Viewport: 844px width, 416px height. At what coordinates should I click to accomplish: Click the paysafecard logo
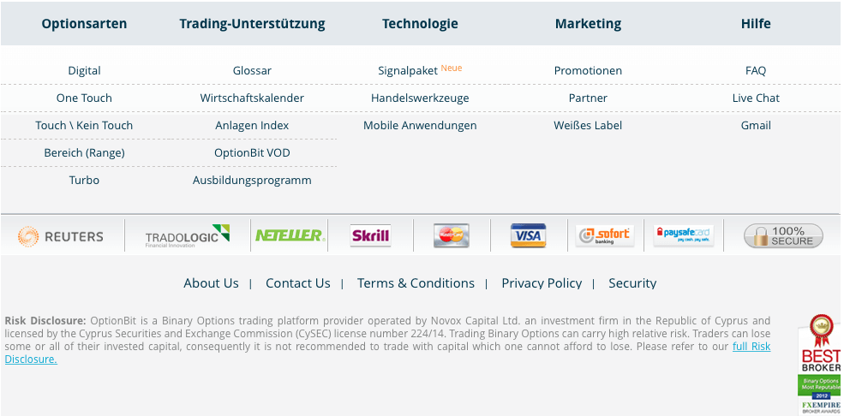click(x=684, y=235)
